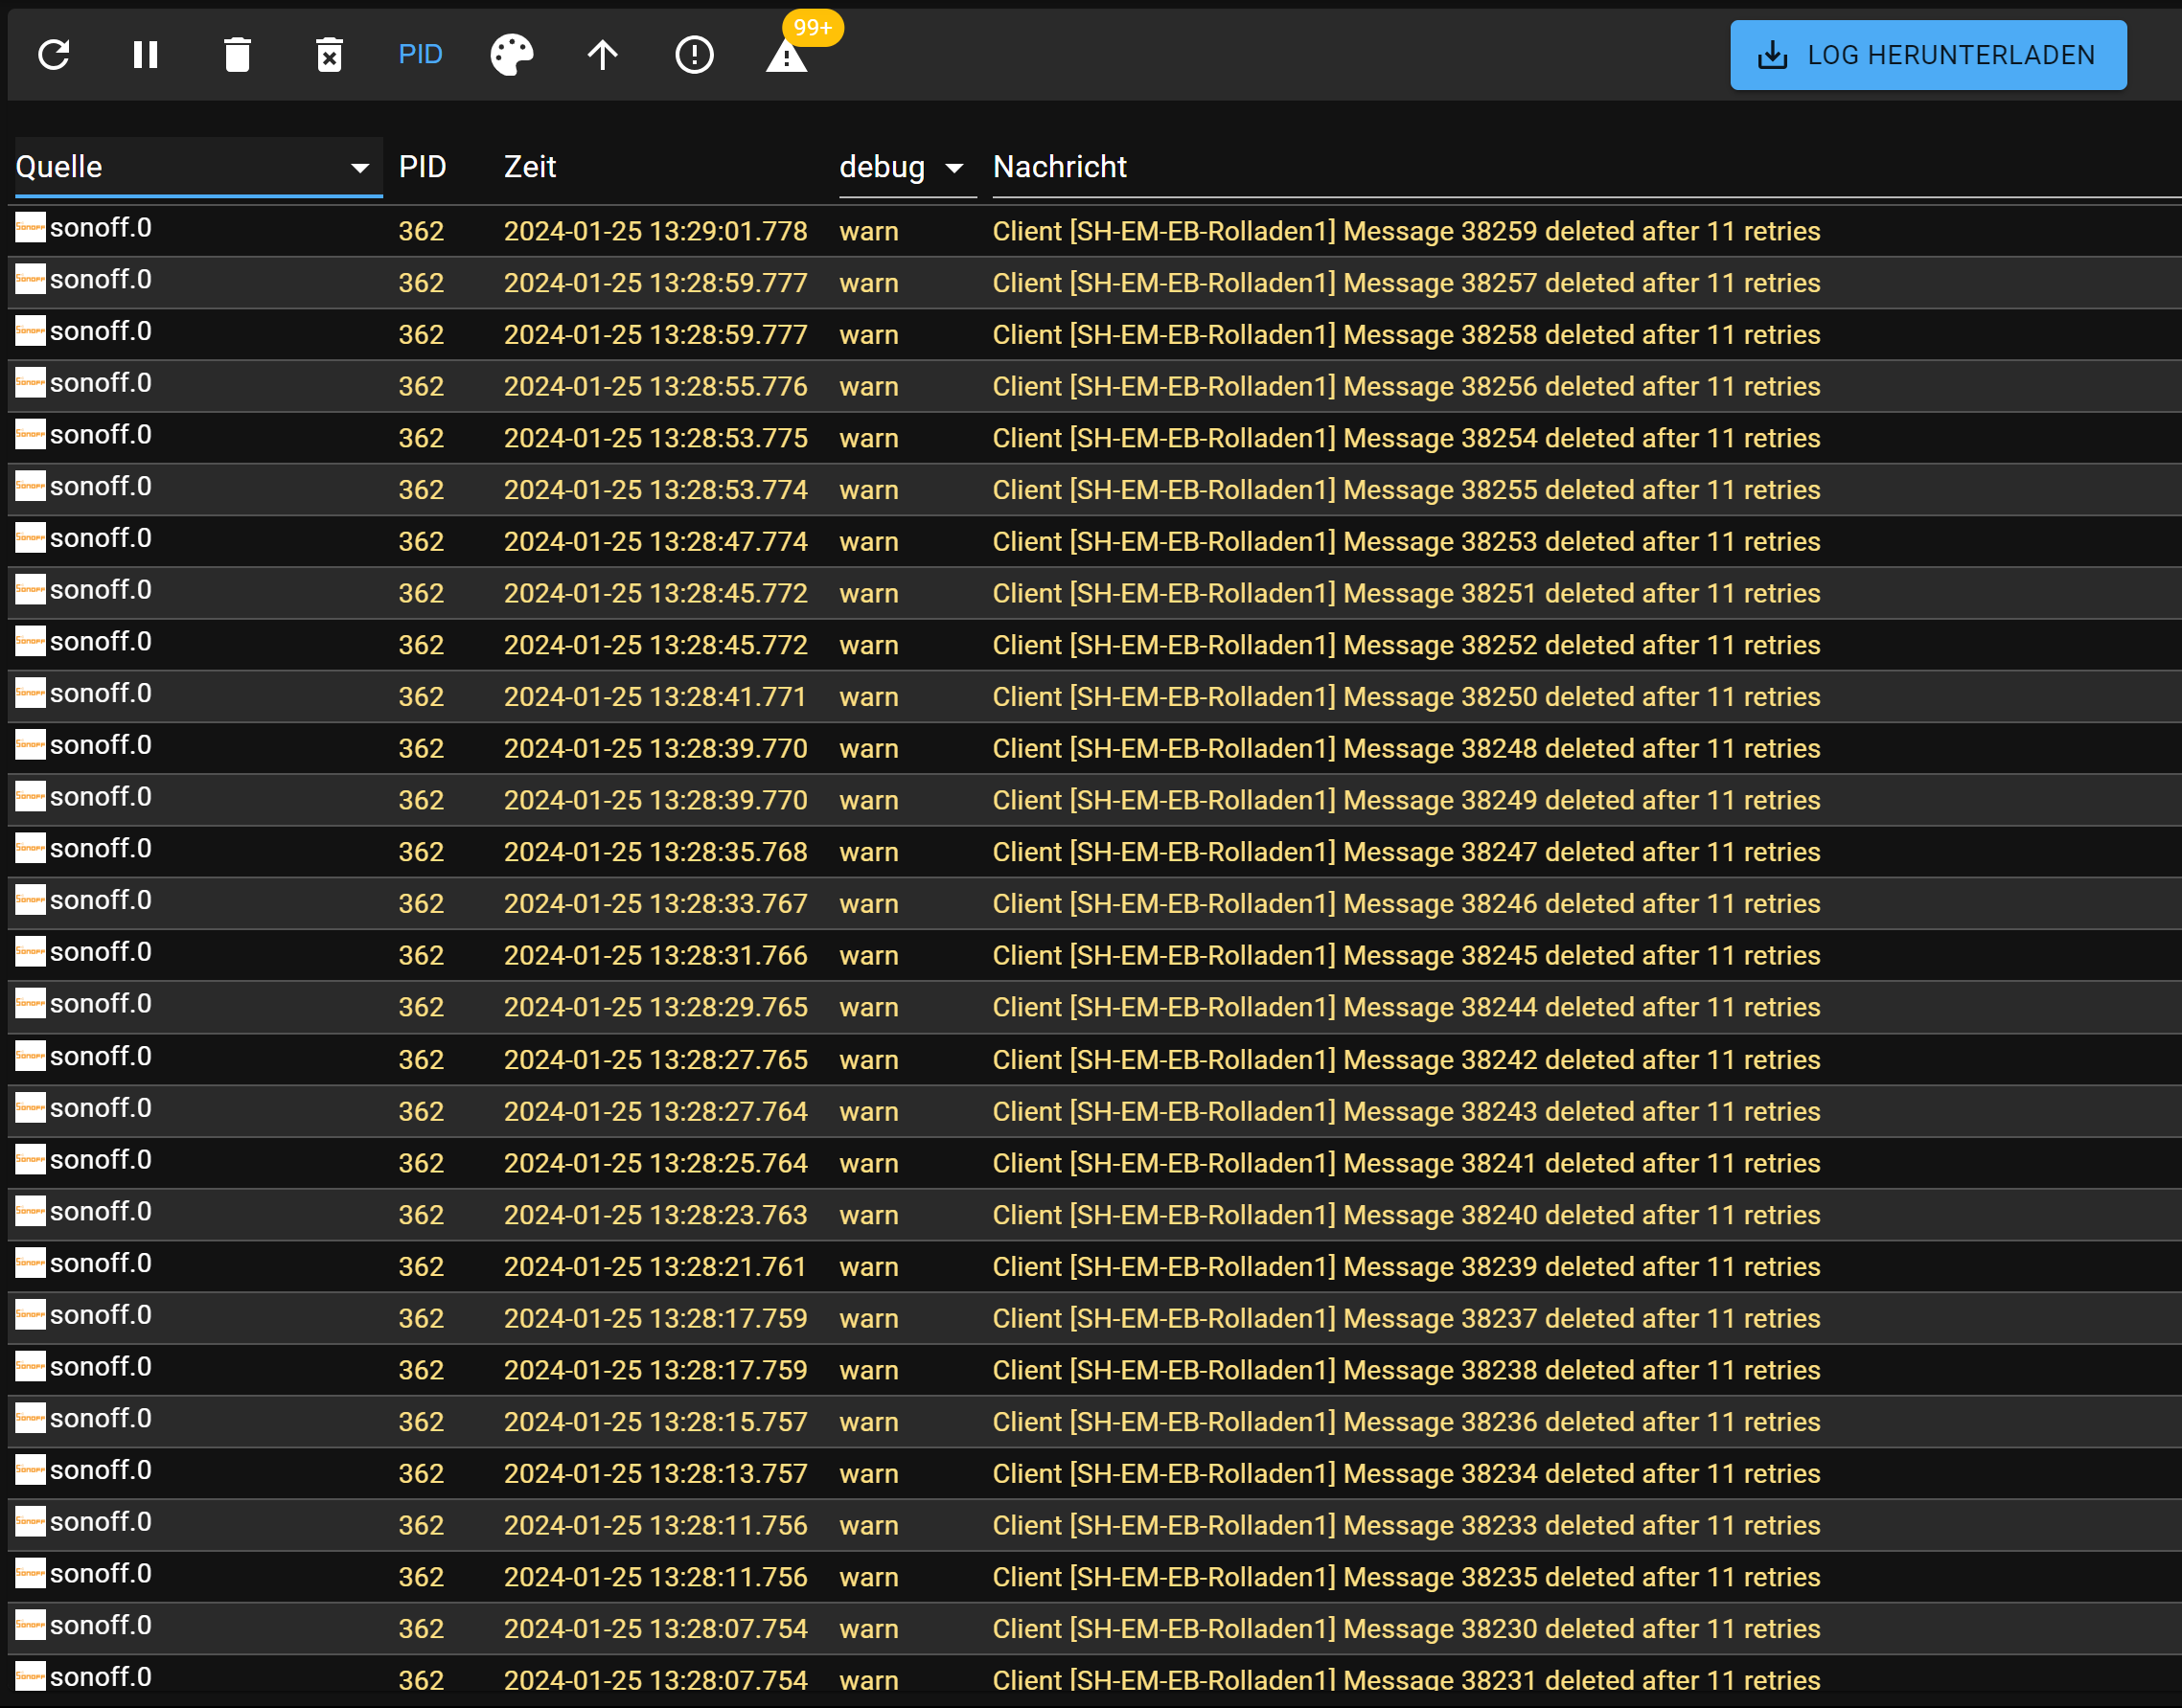2182x1708 pixels.
Task: Download the log with LOG HERUNTERLADEN
Action: click(1928, 55)
